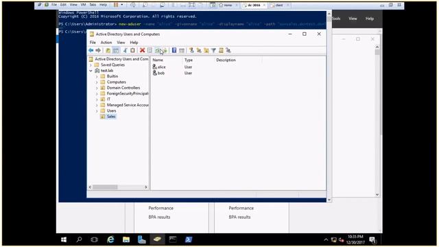Click tree pane horizontal scrollbar left arrow

[x=90, y=187]
